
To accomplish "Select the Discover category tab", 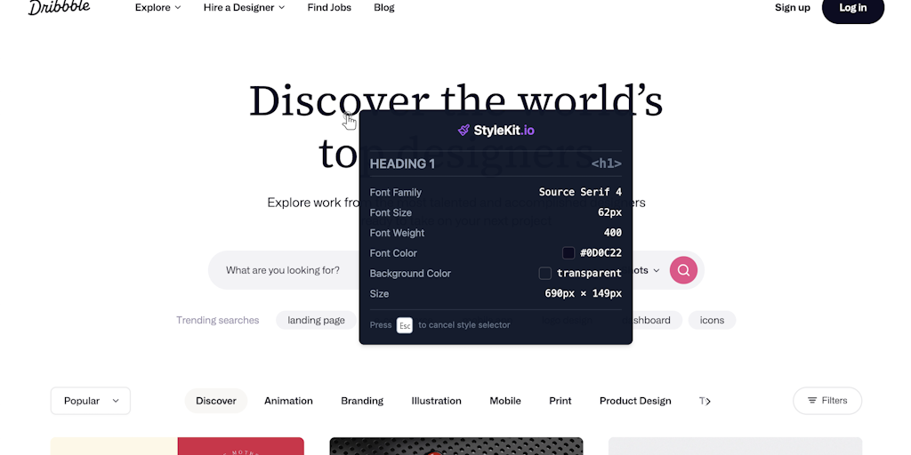I will [216, 401].
